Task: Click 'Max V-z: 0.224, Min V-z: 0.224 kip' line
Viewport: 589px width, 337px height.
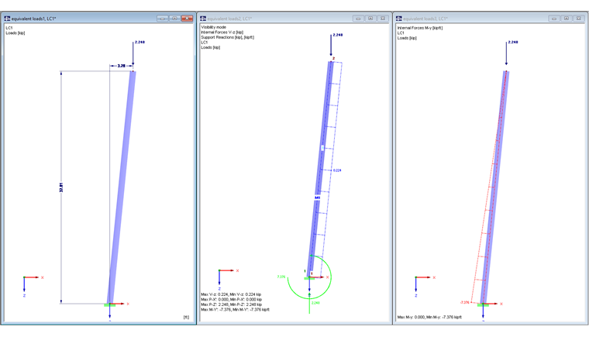Action: point(231,294)
